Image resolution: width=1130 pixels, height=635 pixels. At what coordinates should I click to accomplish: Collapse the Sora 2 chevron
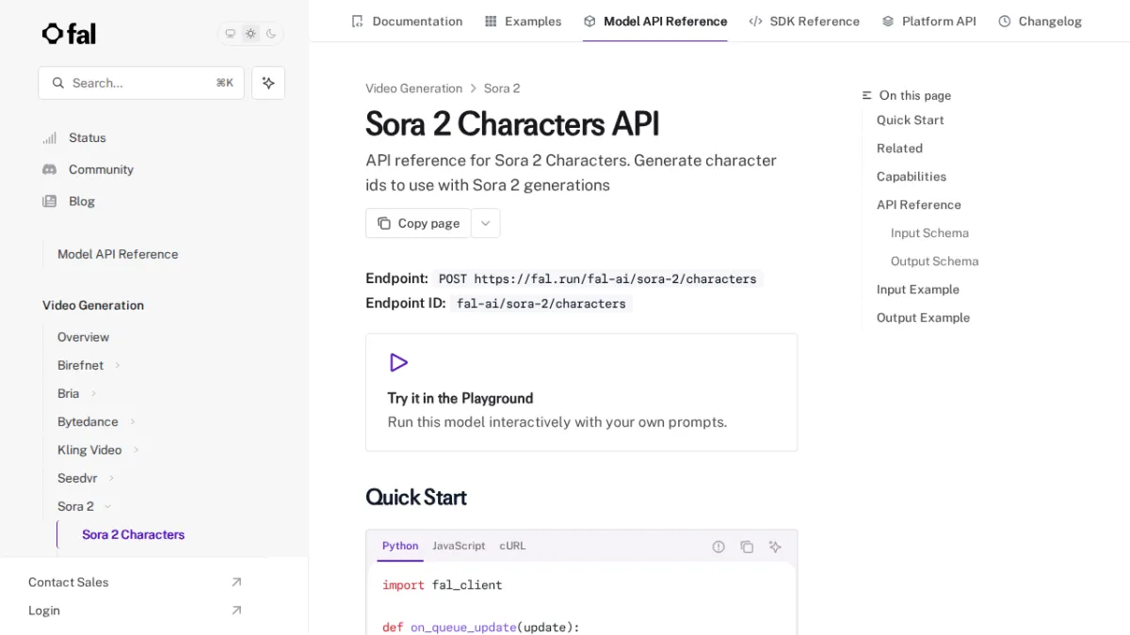[x=107, y=506]
